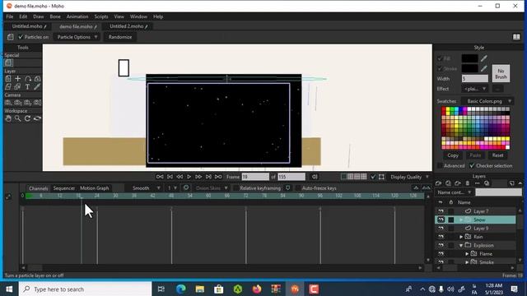Expand the Rain layer group
Image resolution: width=527 pixels, height=296 pixels.
(461, 237)
